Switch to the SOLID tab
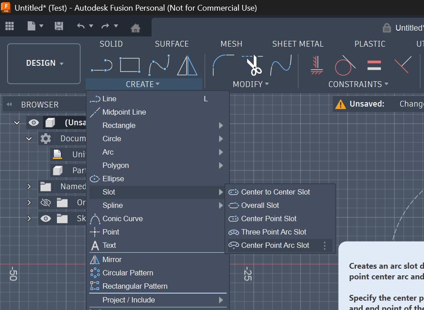The height and width of the screenshot is (310, 424). click(x=111, y=44)
